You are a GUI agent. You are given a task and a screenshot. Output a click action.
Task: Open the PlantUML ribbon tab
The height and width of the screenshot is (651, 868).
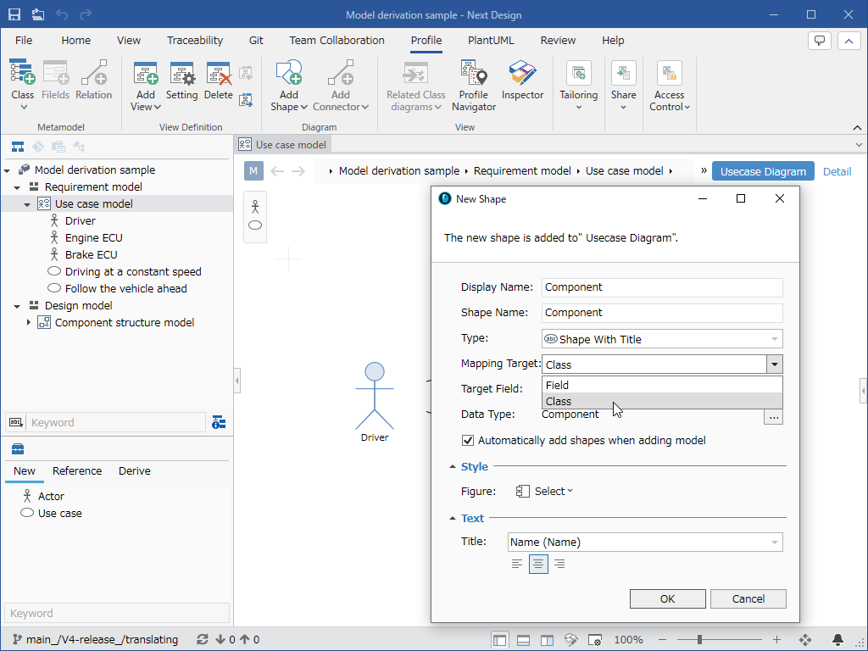coord(491,41)
